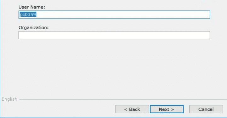Click the separator line beside English

coord(123,99)
